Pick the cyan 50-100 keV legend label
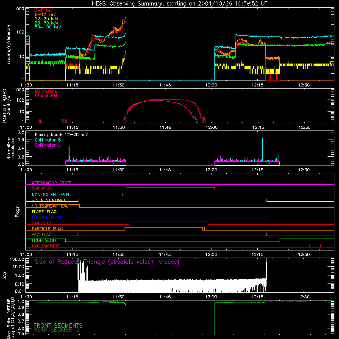 point(47,27)
